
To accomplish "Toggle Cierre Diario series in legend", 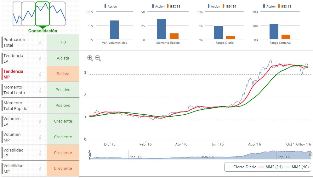I will click(242, 167).
